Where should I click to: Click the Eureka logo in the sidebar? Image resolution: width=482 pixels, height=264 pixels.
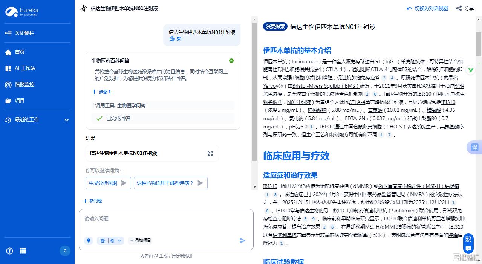pos(21,12)
